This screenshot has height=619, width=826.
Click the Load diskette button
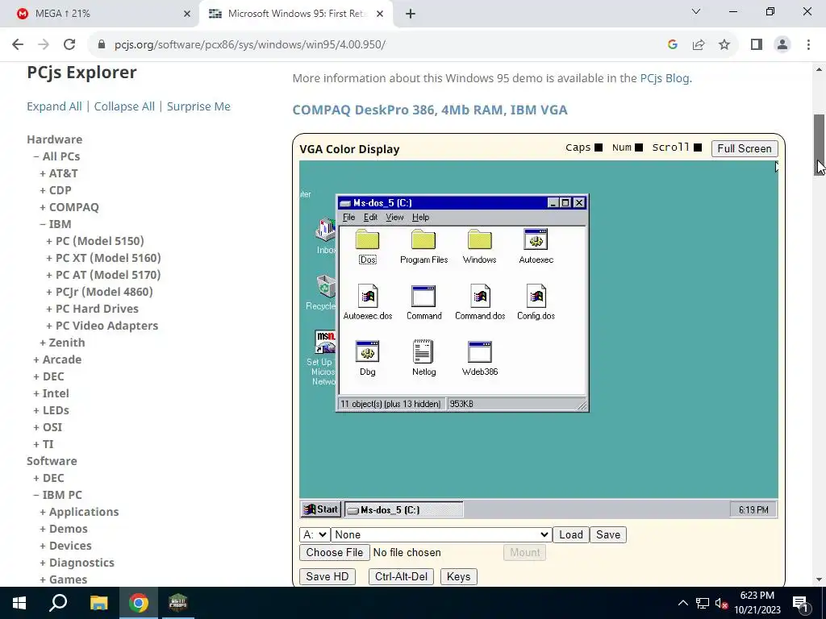[x=570, y=534]
